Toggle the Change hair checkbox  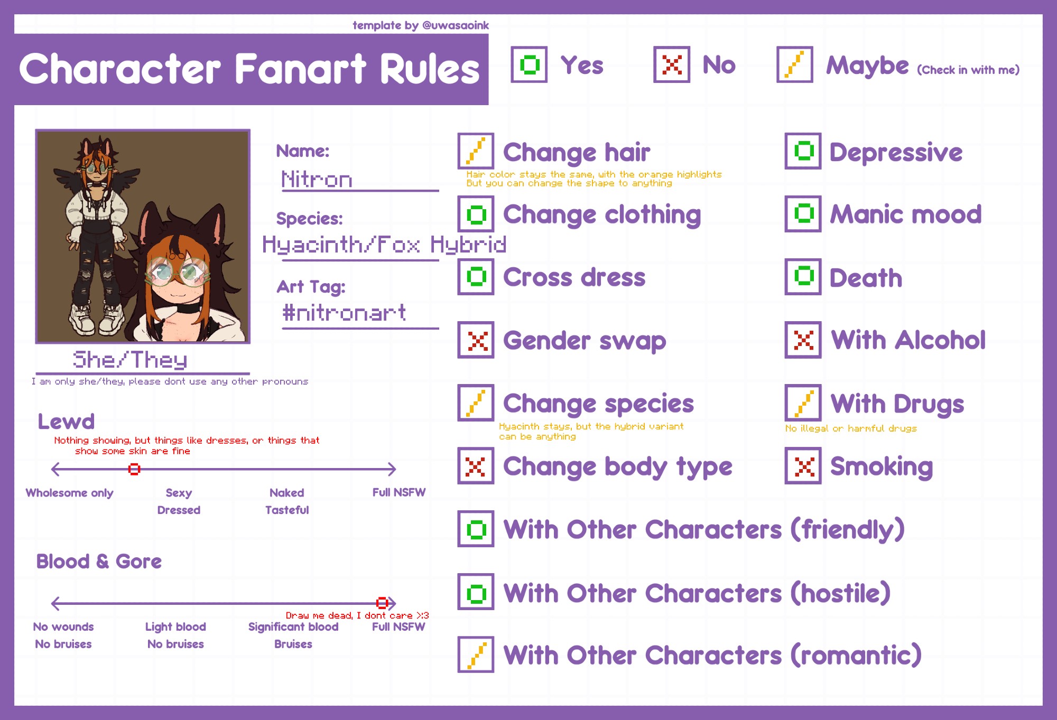point(476,151)
